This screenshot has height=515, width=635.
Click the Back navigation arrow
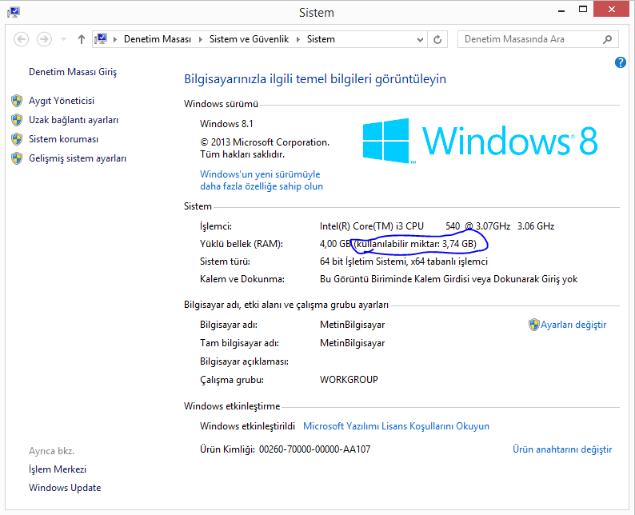(21, 39)
